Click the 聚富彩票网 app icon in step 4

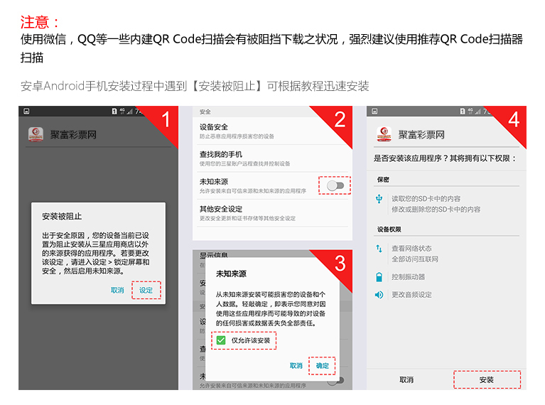[x=384, y=134]
